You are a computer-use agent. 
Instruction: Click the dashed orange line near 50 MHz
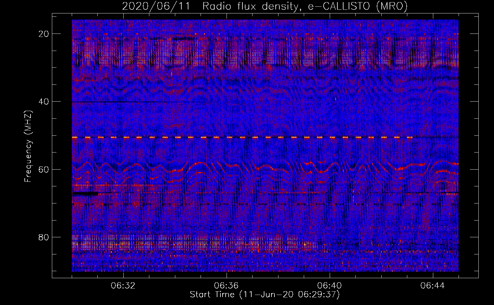point(243,138)
